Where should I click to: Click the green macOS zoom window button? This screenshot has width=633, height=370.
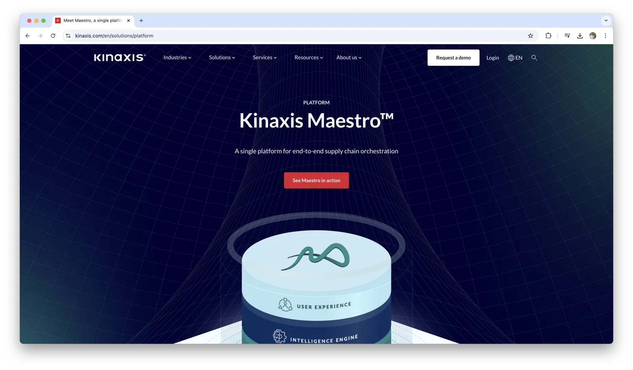(43, 21)
